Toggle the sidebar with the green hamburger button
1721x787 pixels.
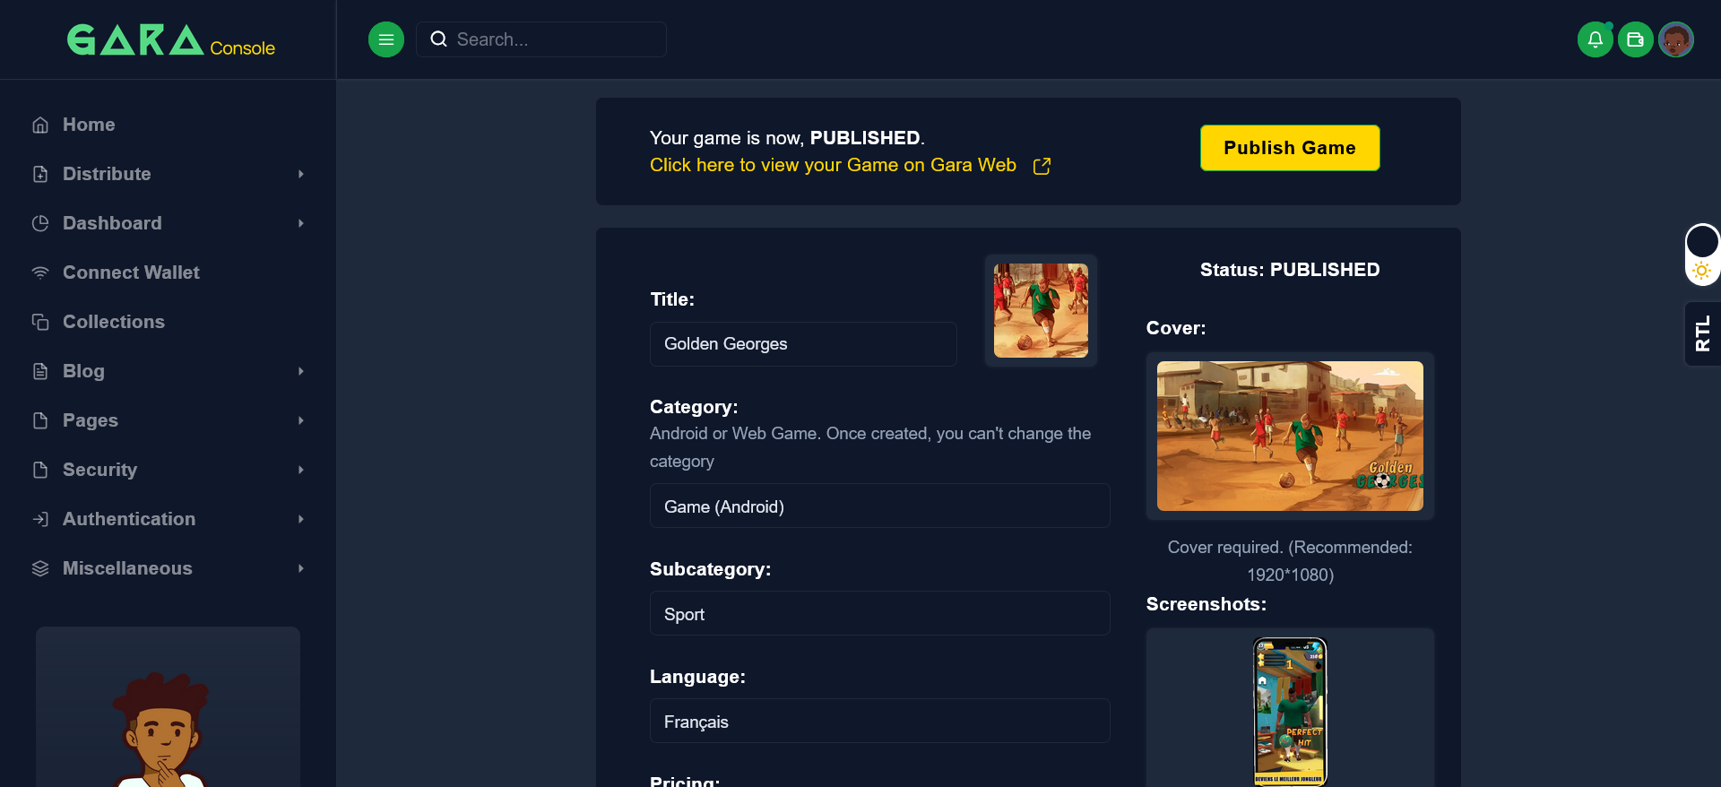(x=386, y=39)
